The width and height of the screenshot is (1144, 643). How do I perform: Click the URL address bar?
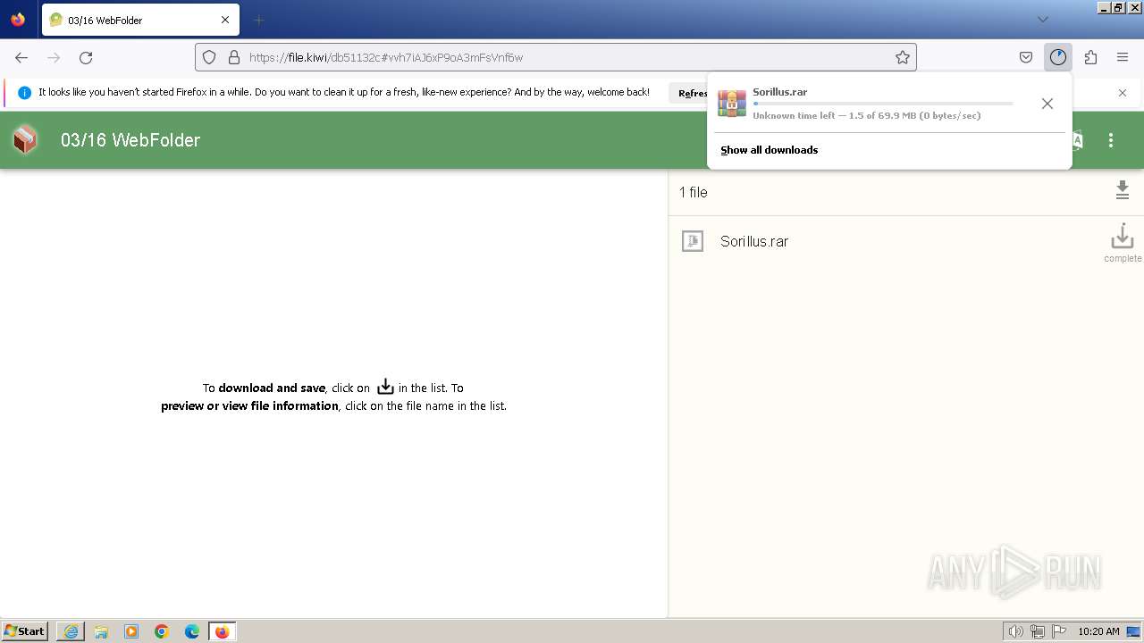coord(556,57)
